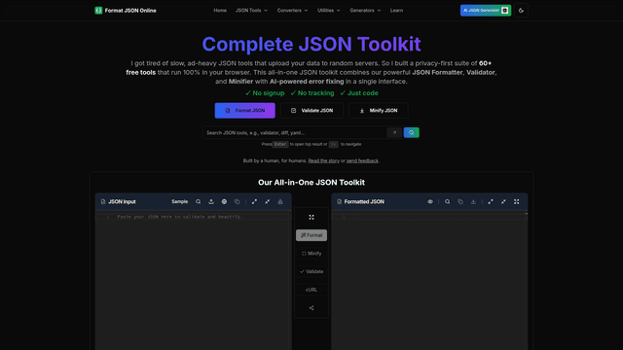Open the Utilities dropdown menu
623x350 pixels.
click(x=329, y=11)
